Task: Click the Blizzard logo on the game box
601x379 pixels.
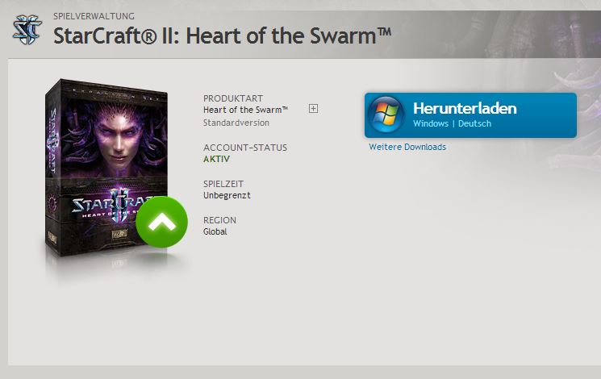Action: click(x=119, y=234)
